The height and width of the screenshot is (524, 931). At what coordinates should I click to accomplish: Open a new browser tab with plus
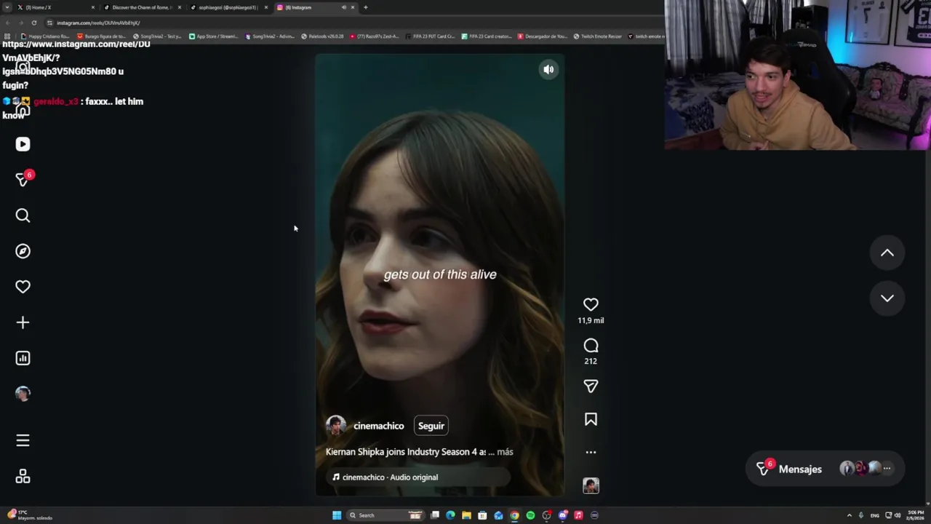click(x=365, y=7)
